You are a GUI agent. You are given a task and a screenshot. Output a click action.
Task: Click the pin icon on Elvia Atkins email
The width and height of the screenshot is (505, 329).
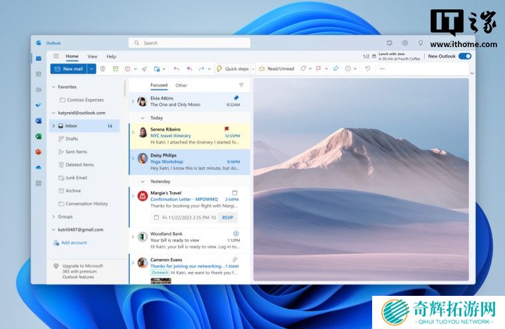236,98
